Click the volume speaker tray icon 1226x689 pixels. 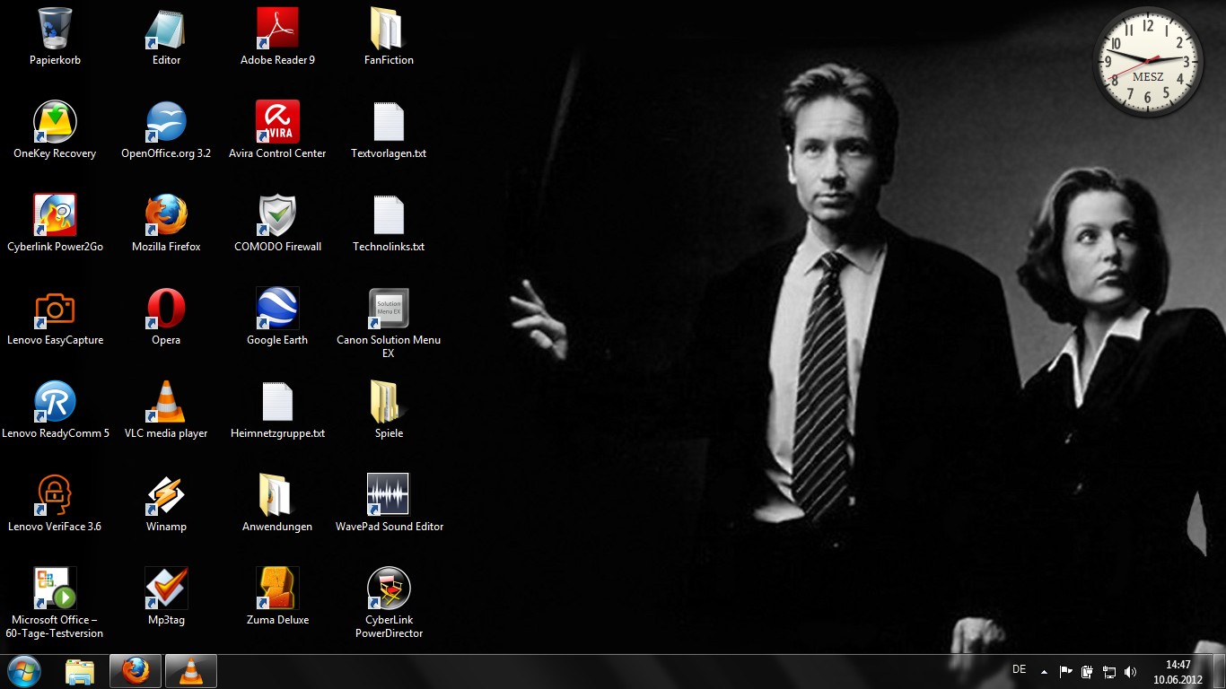pos(1131,671)
